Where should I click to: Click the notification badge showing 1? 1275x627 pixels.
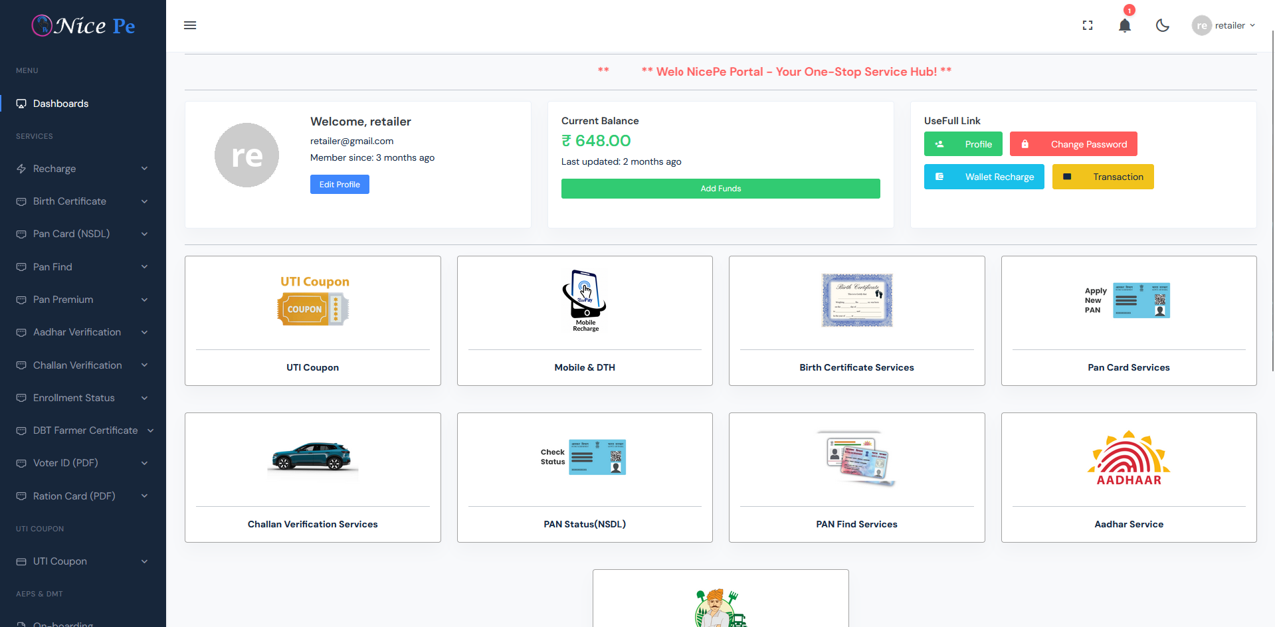1129,11
